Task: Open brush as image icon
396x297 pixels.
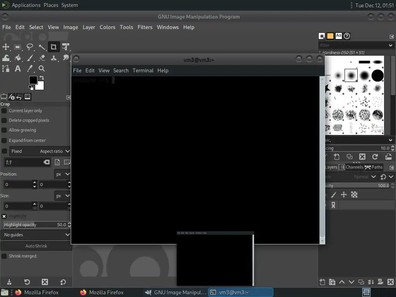Action: (388, 157)
